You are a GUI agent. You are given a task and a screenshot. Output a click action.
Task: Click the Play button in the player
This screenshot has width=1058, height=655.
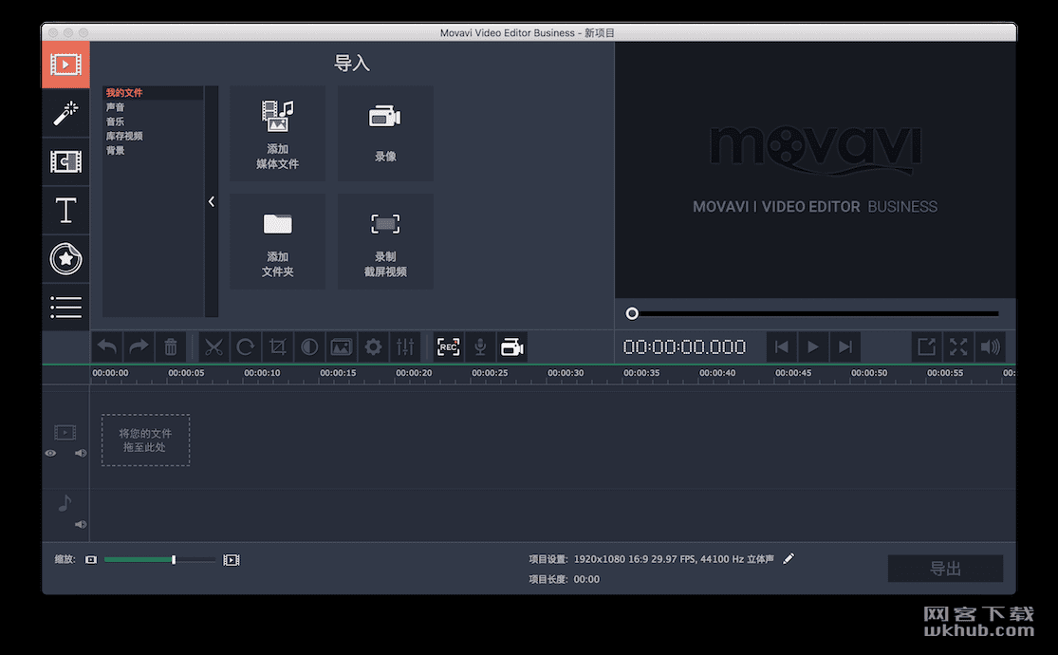point(813,347)
